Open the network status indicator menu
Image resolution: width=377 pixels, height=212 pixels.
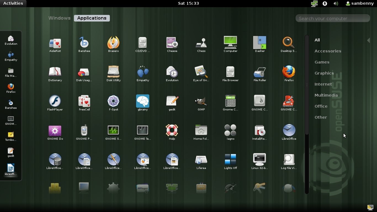click(314, 4)
